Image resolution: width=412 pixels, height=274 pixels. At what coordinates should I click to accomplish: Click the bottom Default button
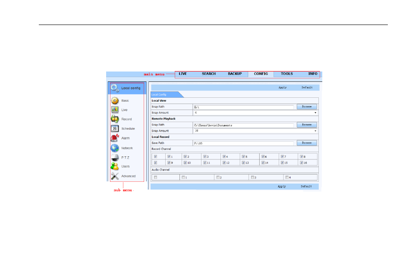[x=306, y=187]
